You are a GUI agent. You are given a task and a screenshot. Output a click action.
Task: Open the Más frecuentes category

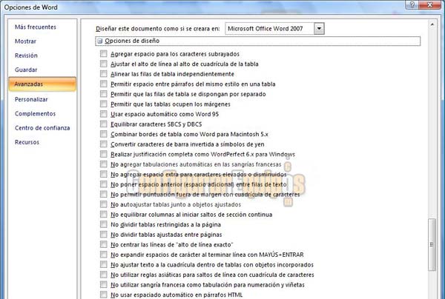tap(36, 27)
